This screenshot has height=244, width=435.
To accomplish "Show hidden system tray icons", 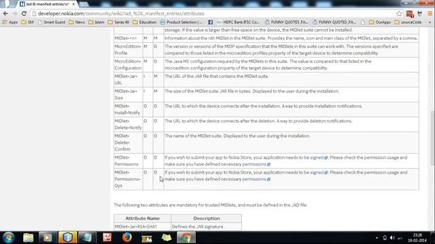I will (x=377, y=238).
